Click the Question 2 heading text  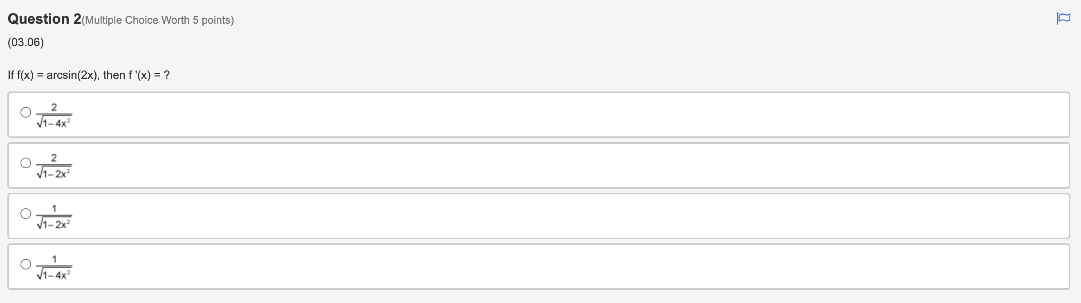pyautogui.click(x=42, y=18)
